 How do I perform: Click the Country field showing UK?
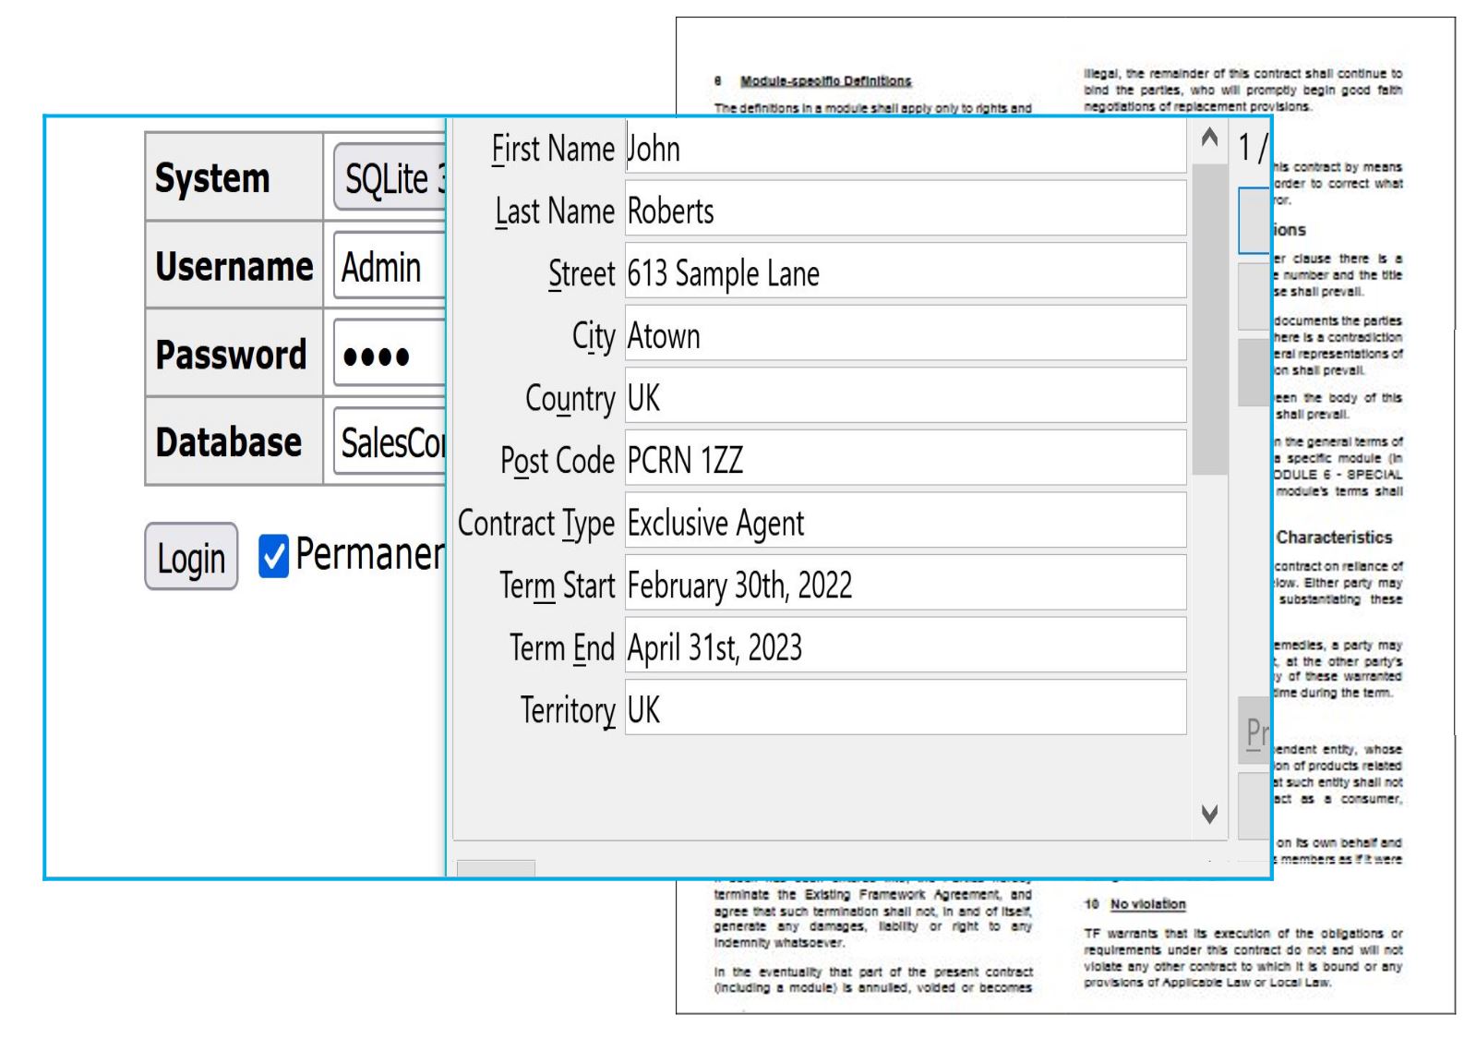906,395
